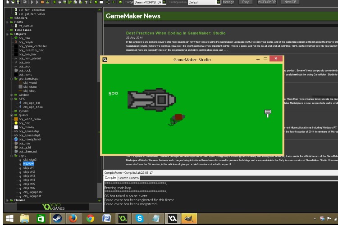338x225 pixels.
Task: Collapse the NPC group
Action: tap(11, 99)
